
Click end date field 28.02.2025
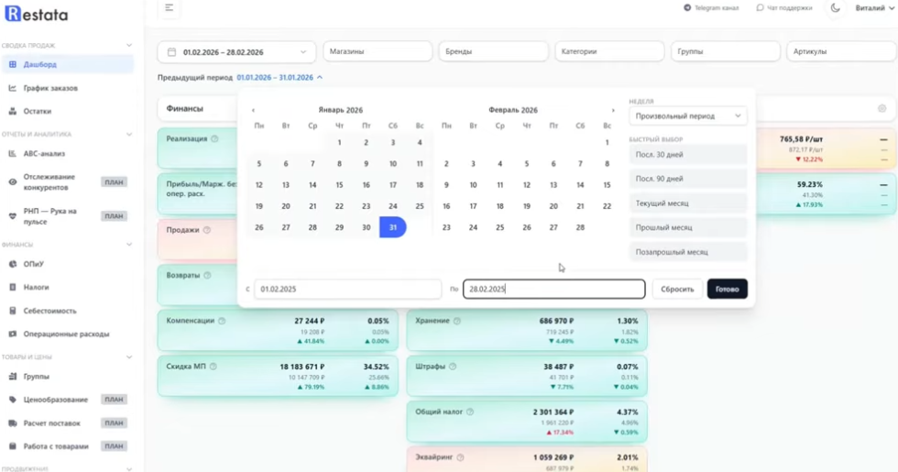coord(553,290)
